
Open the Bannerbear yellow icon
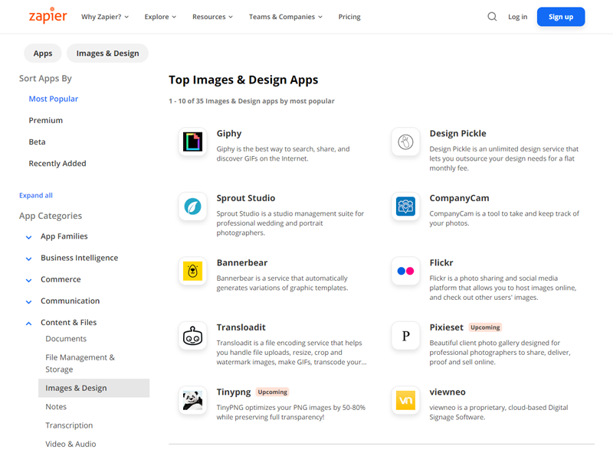pos(193,271)
